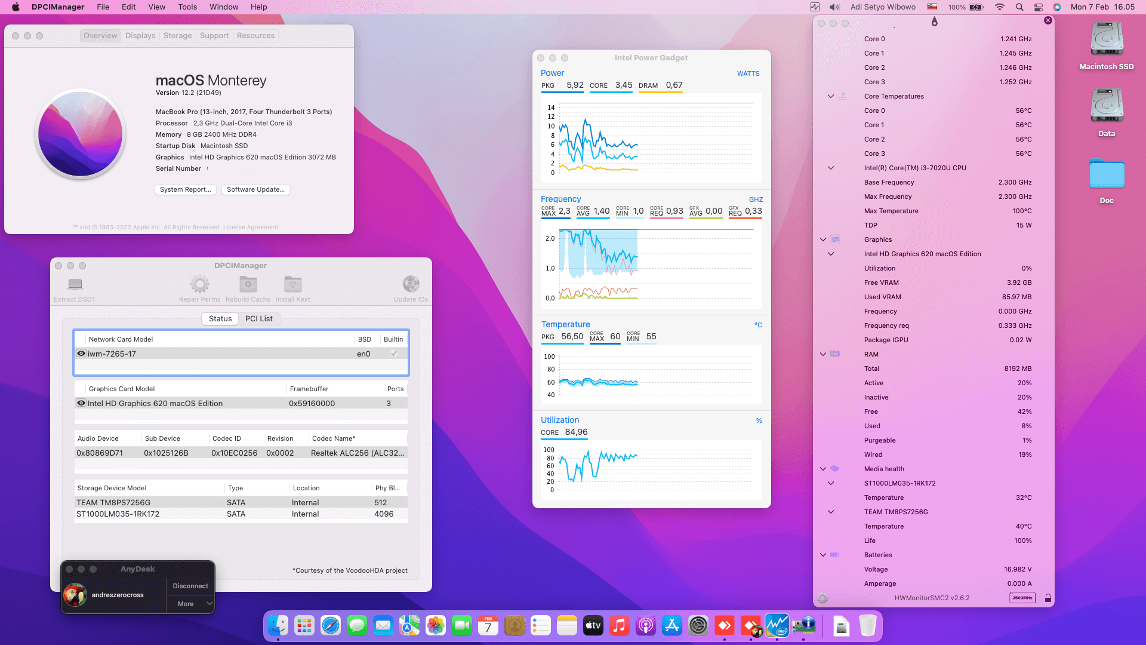Open Window menu in menu bar
1146x645 pixels.
(224, 7)
